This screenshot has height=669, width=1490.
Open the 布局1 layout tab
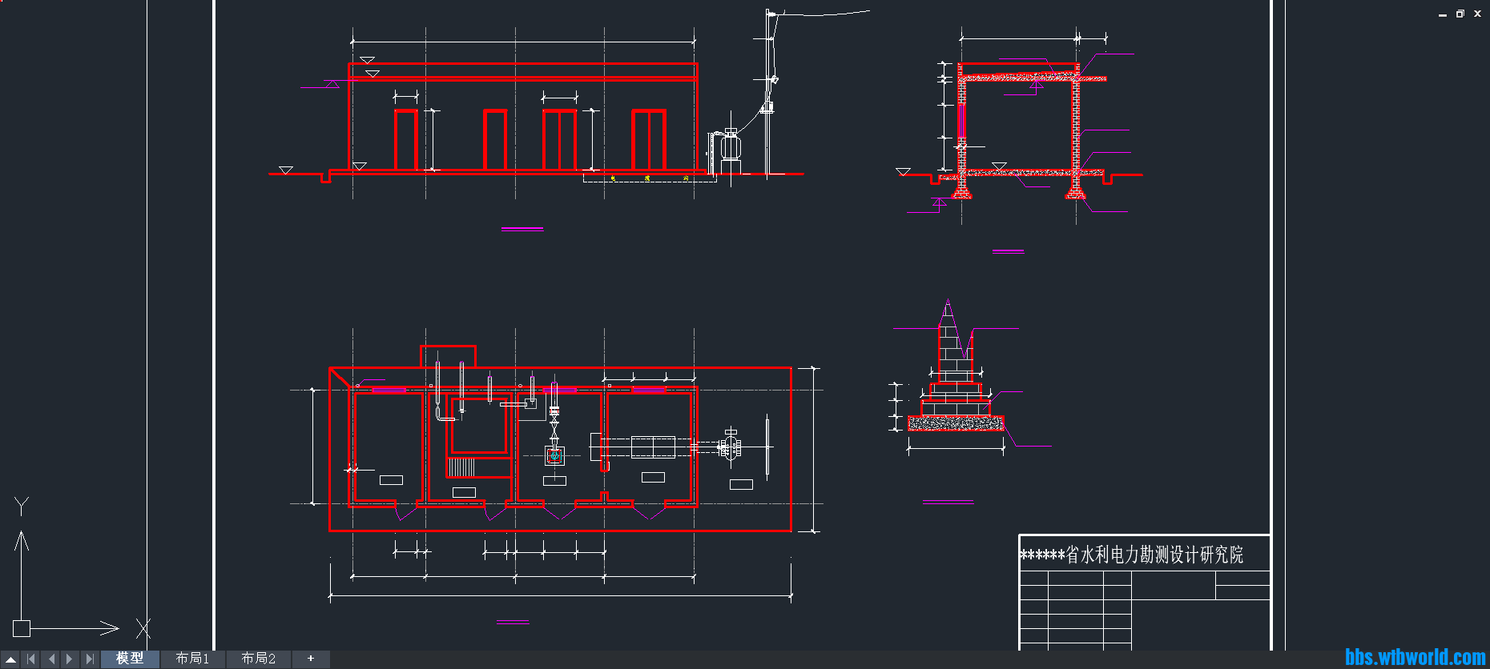192,658
